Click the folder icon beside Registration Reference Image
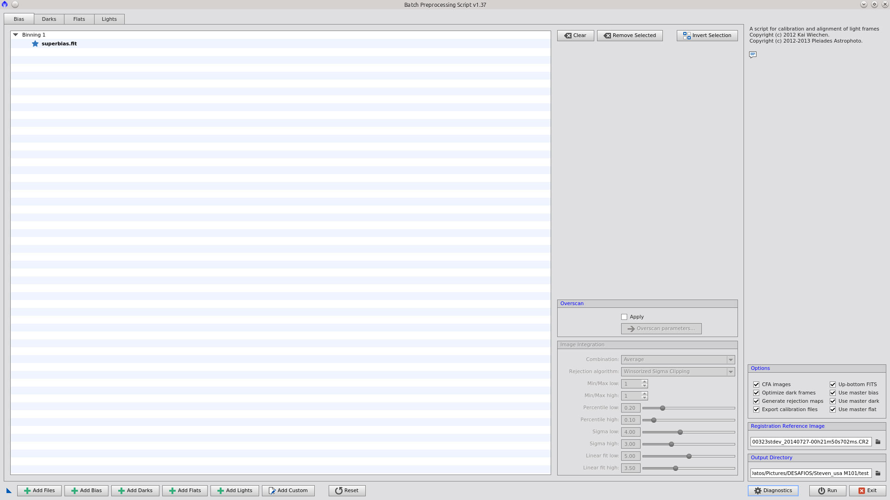 point(878,442)
